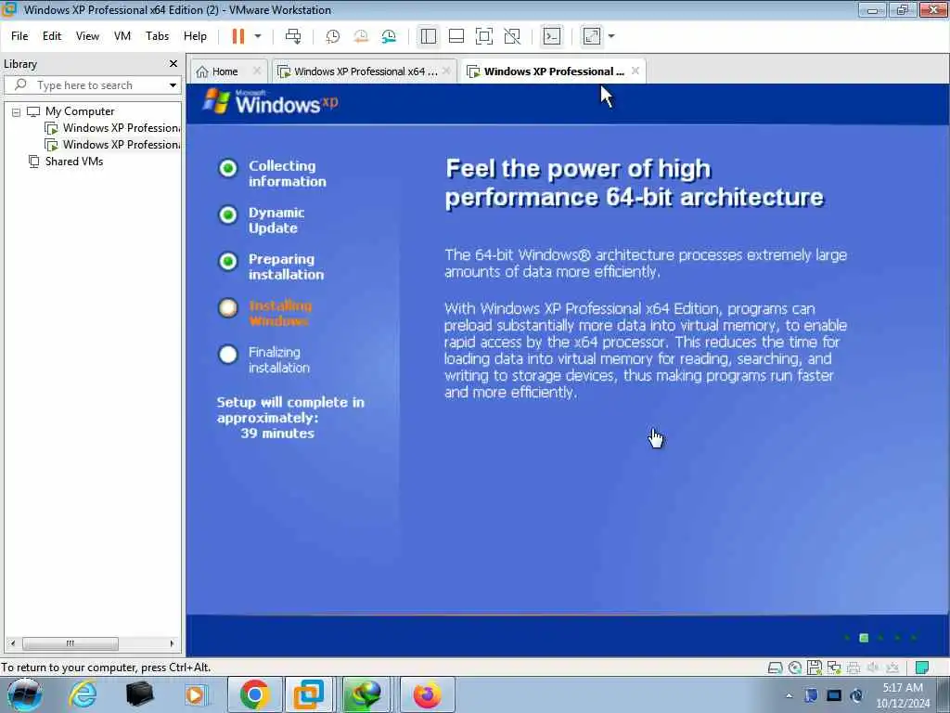
Task: Click the network adapter status icon
Action: click(x=834, y=668)
